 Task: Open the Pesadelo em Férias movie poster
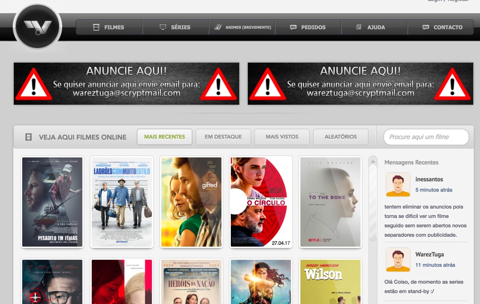coord(52,202)
